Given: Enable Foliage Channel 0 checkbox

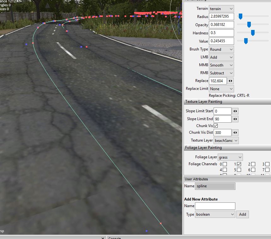Looking at the screenshot, I should tap(225, 164).
